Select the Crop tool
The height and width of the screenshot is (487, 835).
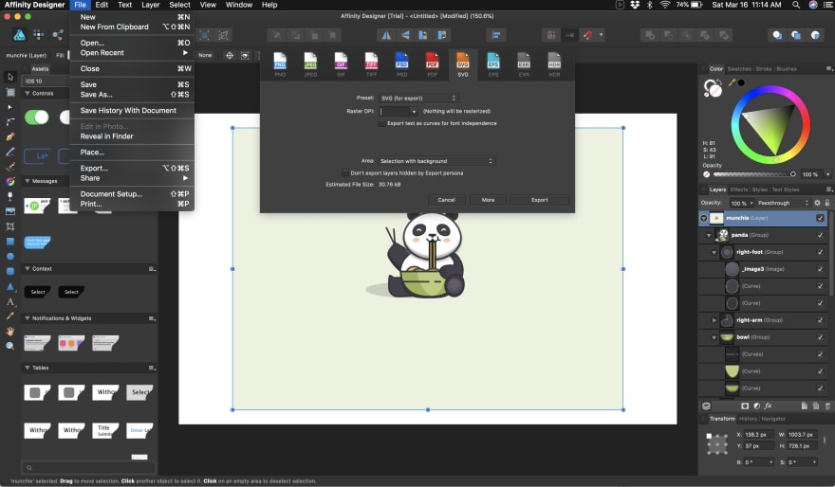[10, 226]
